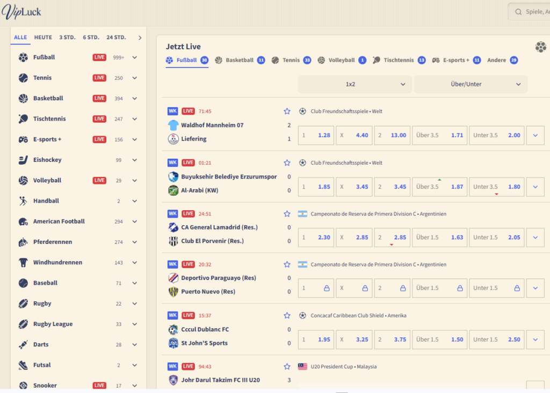This screenshot has width=550, height=393.
Task: Click the VipLuck logo
Action: pyautogui.click(x=21, y=12)
